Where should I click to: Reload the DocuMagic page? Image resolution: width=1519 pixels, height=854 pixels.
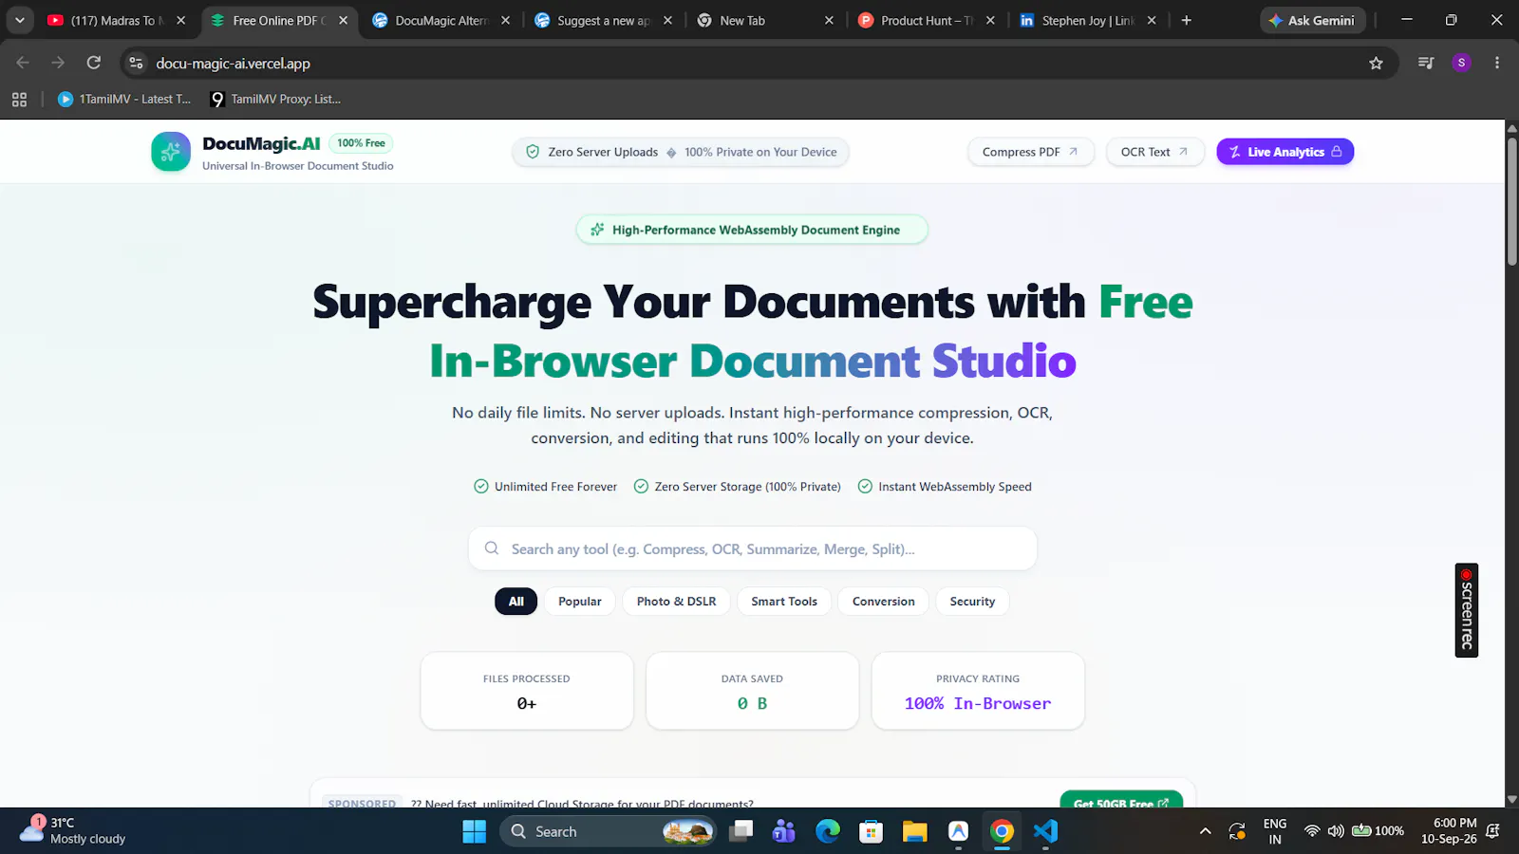coord(94,63)
